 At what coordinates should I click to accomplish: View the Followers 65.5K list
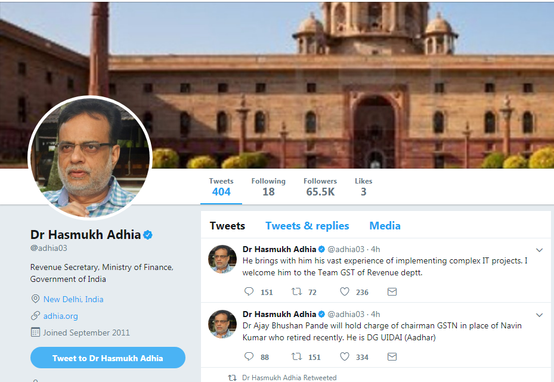point(320,187)
